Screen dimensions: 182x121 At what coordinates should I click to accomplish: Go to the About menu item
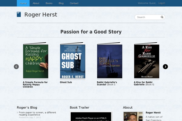[x=36, y=3]
